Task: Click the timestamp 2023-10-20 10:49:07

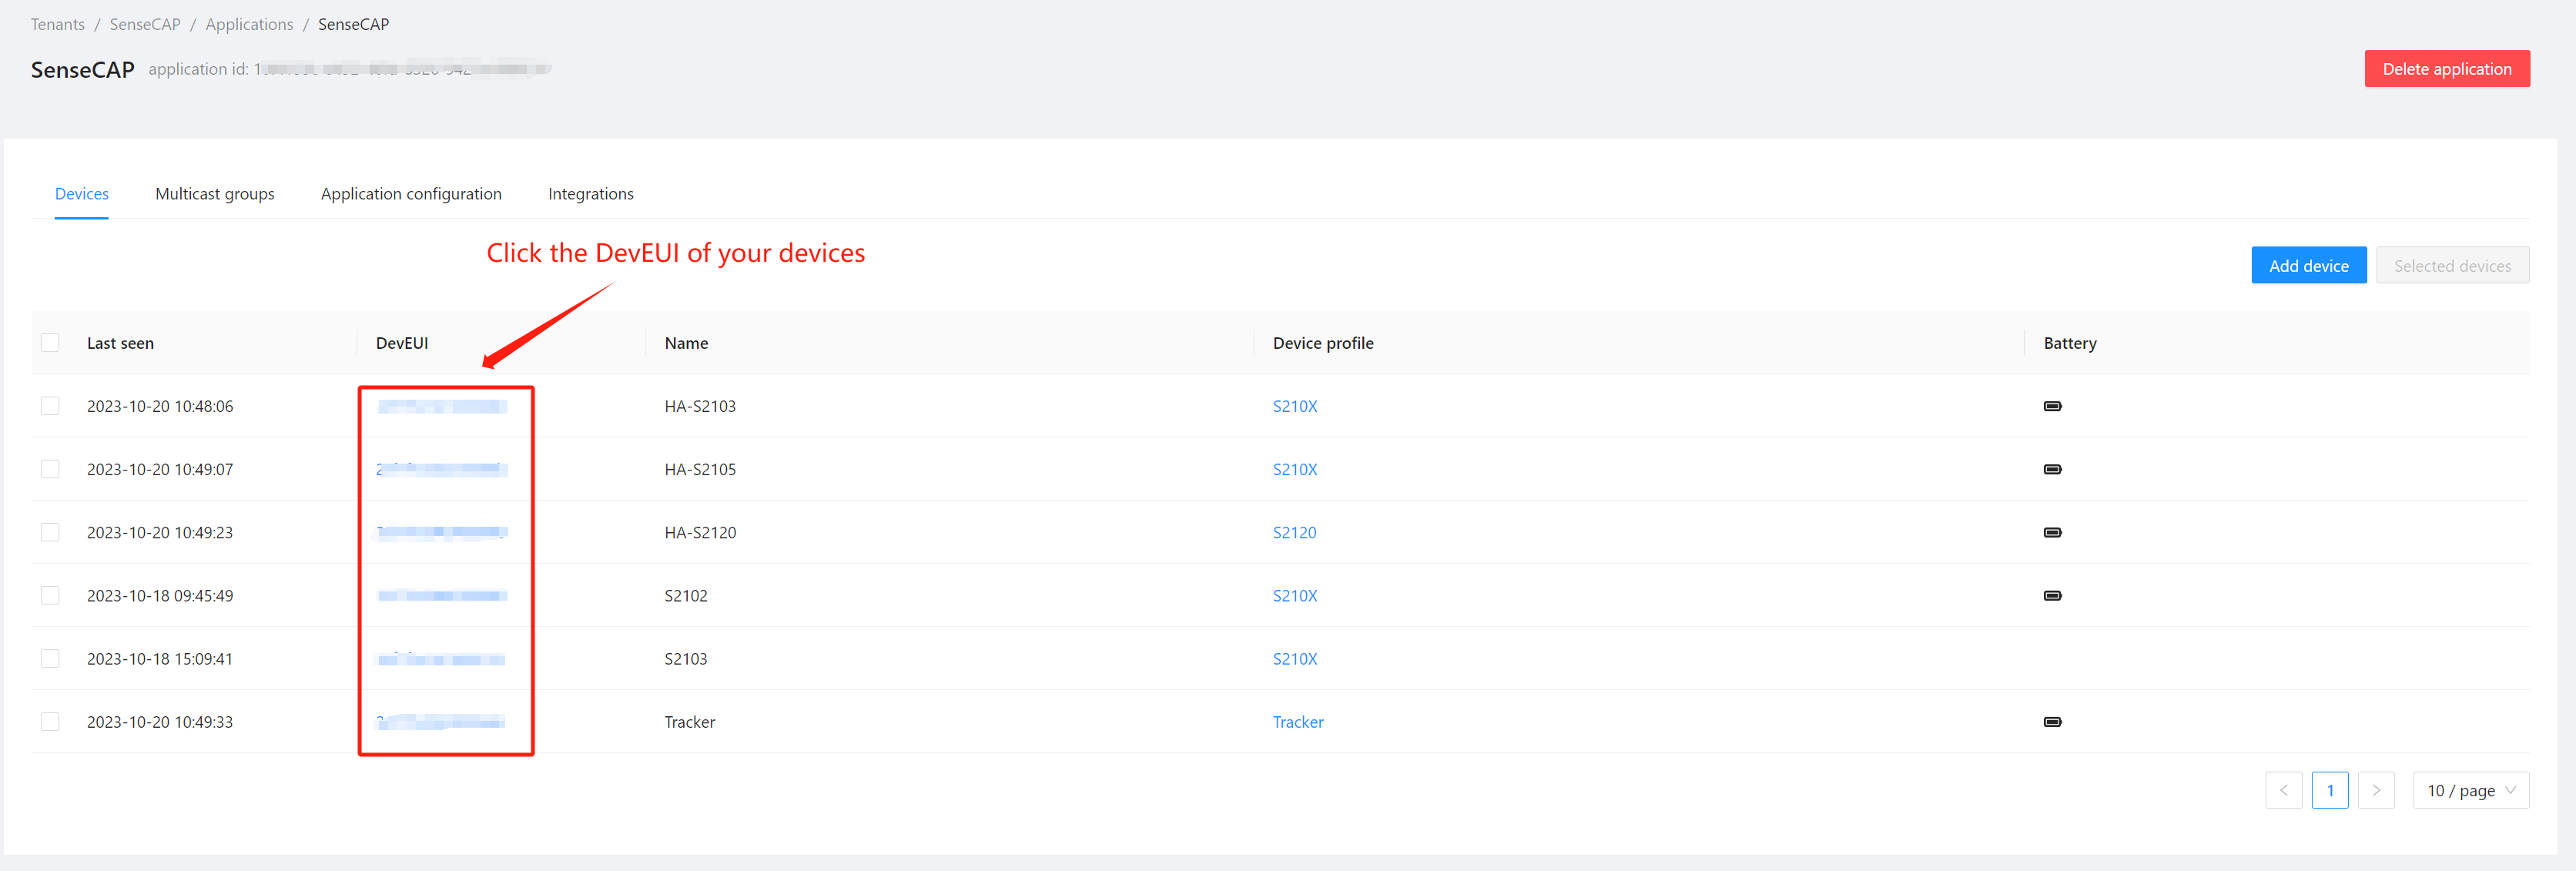Action: [x=160, y=469]
